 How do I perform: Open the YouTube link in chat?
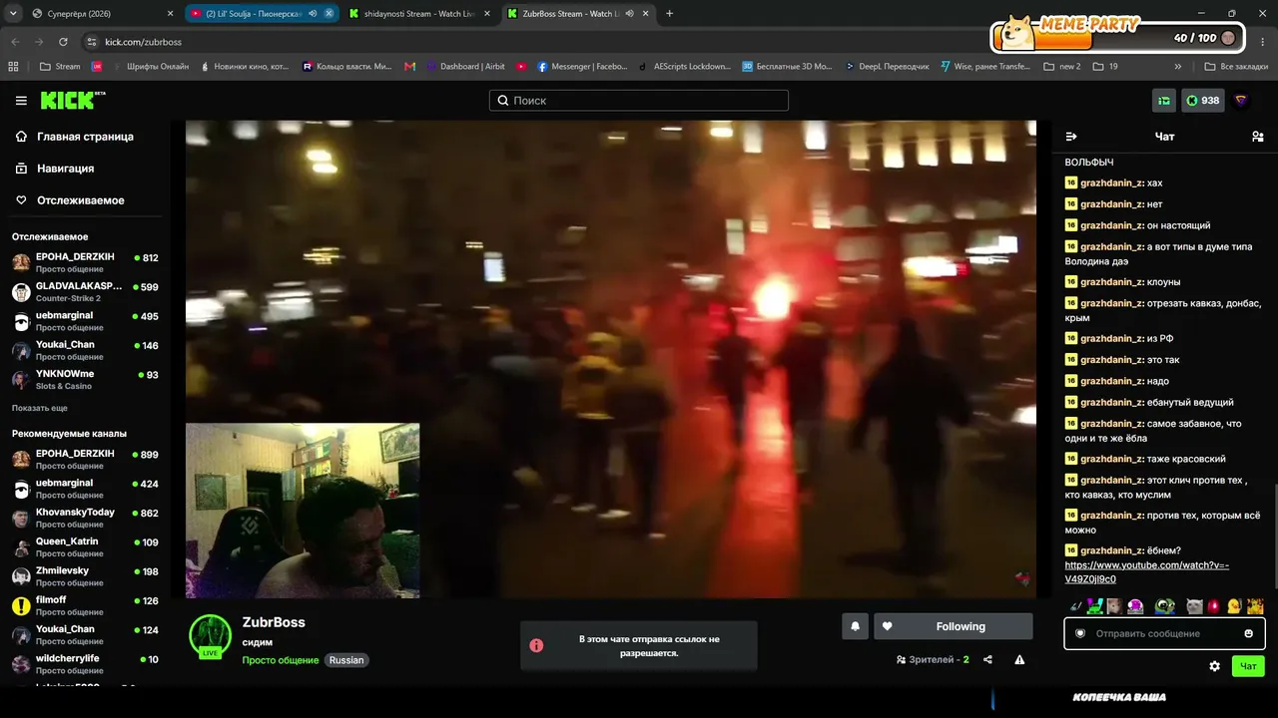[x=1146, y=572]
